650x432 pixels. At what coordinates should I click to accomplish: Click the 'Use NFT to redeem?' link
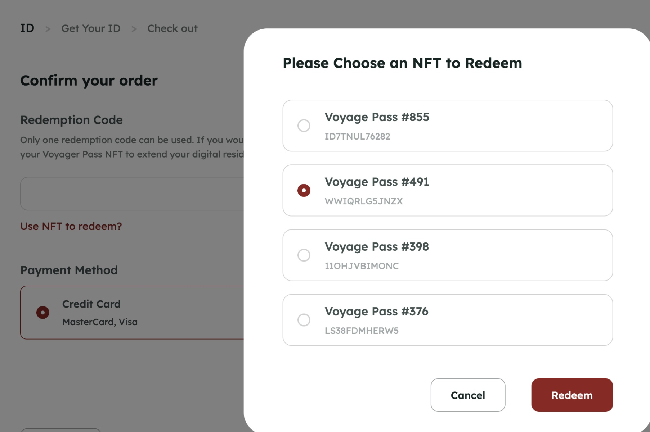pyautogui.click(x=71, y=226)
